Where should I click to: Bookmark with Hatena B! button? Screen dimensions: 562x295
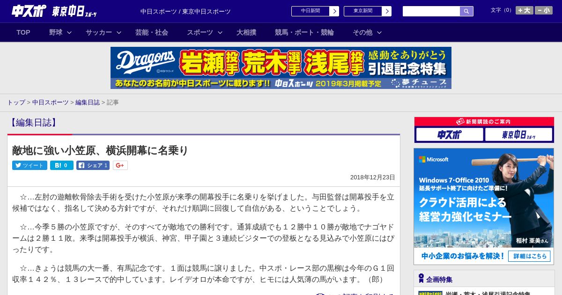click(x=62, y=165)
